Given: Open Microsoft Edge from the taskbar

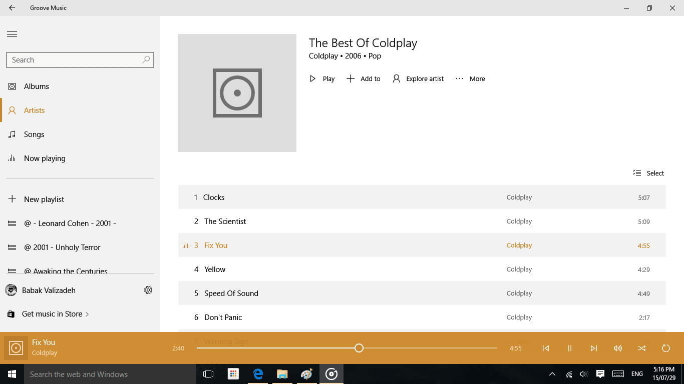Looking at the screenshot, I should pos(258,374).
